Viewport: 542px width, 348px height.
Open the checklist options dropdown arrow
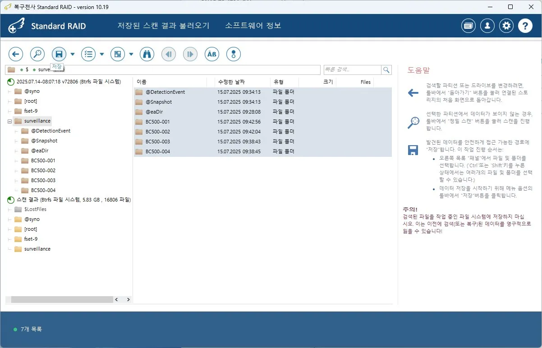(102, 54)
